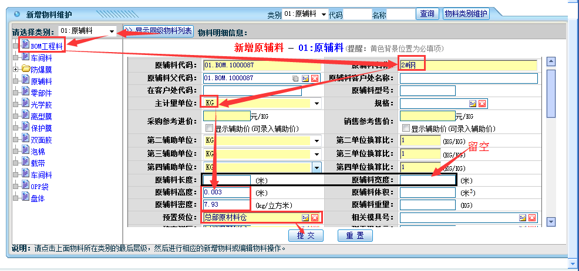Focus the top 代码 search field
Viewport: 579px width, 271px height.
coord(358,15)
